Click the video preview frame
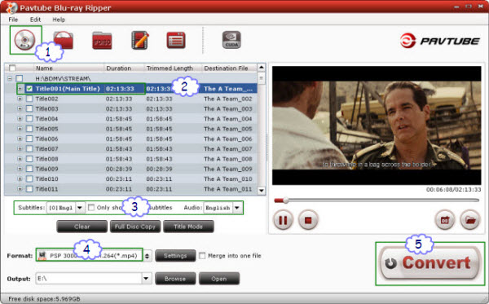This screenshot has height=304, width=489. [x=377, y=126]
